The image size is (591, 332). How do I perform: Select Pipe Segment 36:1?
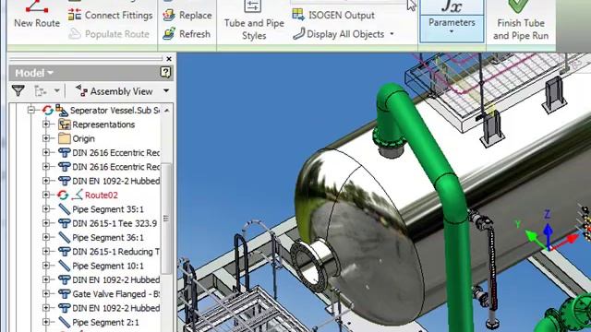(x=108, y=238)
